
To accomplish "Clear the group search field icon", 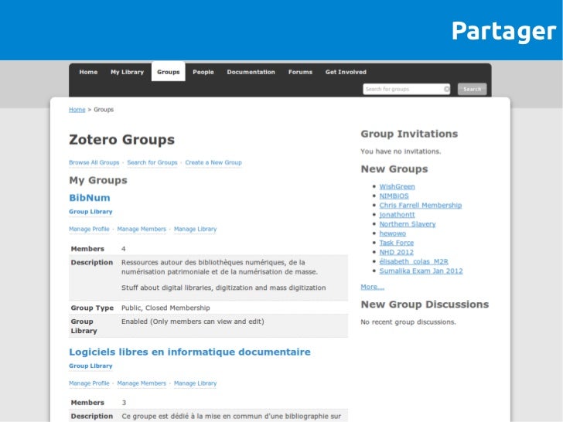I will tap(446, 89).
